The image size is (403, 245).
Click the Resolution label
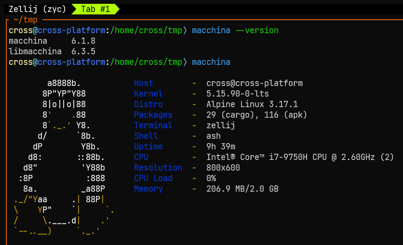158,168
